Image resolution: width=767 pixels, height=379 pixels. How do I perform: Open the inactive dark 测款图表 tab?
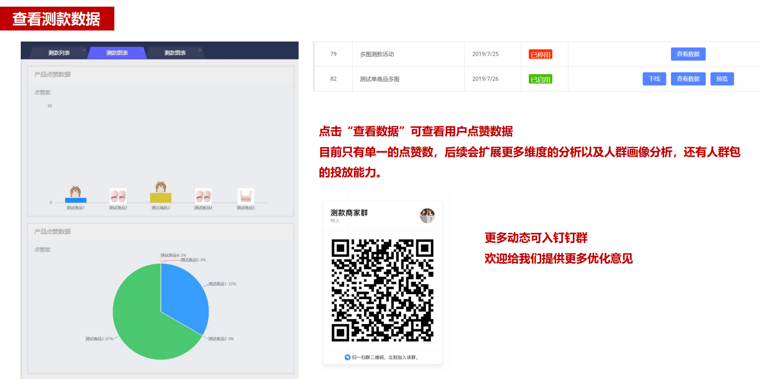pyautogui.click(x=175, y=53)
